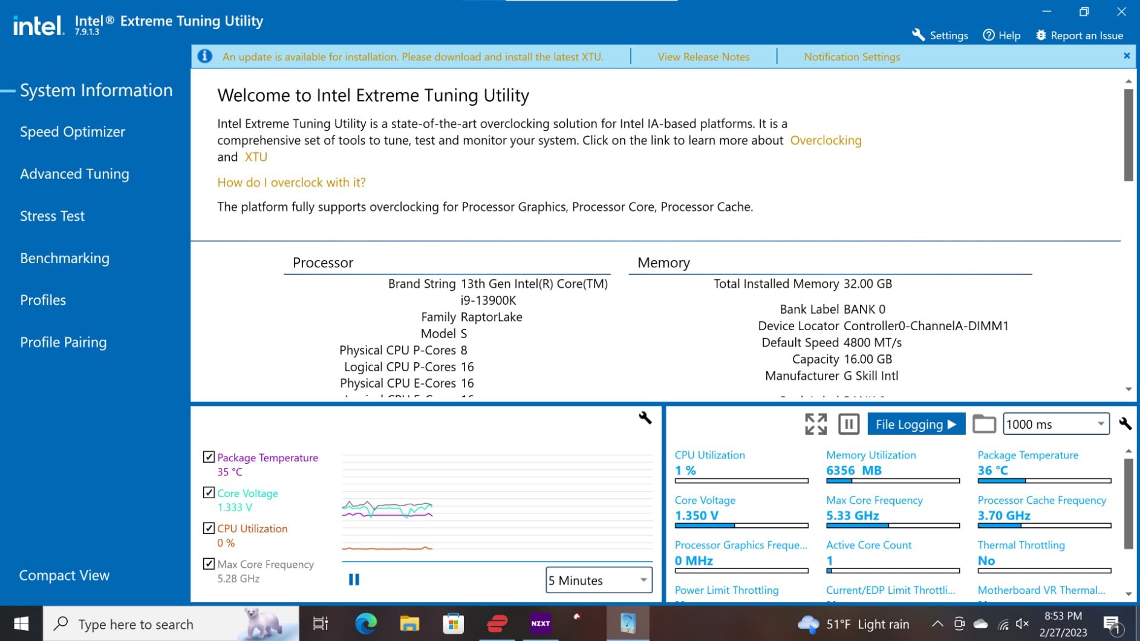Open the notification center icon

click(x=1112, y=624)
